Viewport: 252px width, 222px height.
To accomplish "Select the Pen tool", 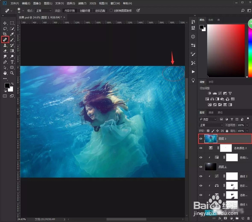I will point(5,62).
